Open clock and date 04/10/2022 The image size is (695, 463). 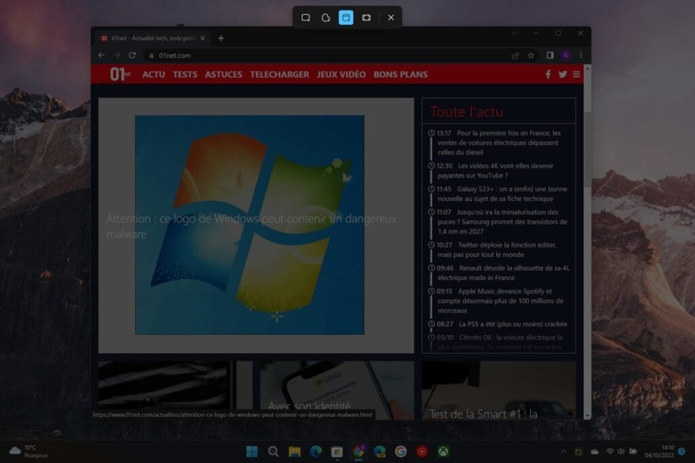pos(659,451)
